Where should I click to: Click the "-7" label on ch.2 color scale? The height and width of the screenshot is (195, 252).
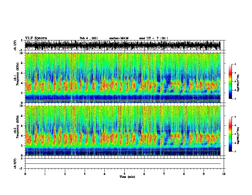(x=234, y=152)
